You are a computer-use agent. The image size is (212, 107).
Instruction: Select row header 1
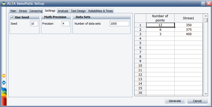pos(140,25)
